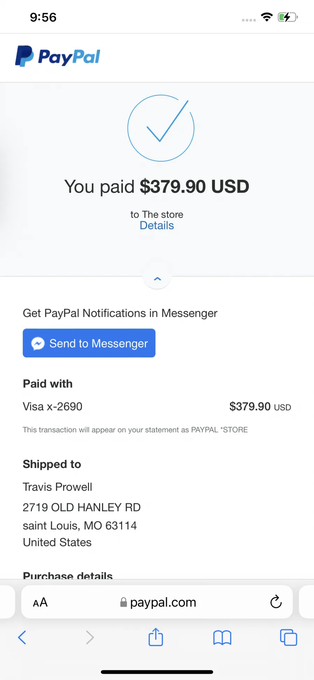
Task: Tap the Purchase details heading
Action: click(x=68, y=575)
